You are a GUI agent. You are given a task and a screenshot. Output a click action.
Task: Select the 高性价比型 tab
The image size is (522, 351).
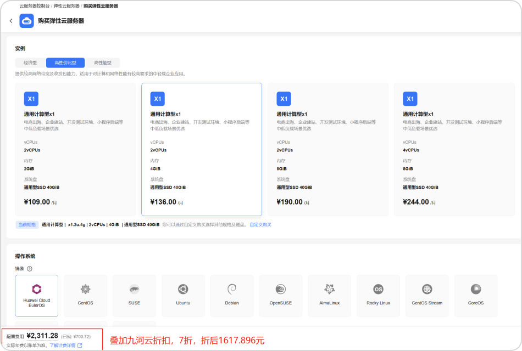(x=65, y=63)
